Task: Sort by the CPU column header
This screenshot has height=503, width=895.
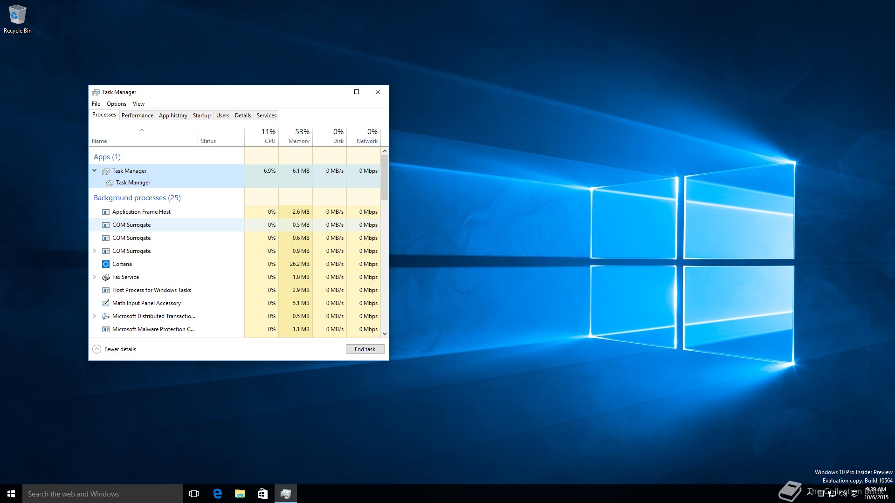Action: point(262,136)
